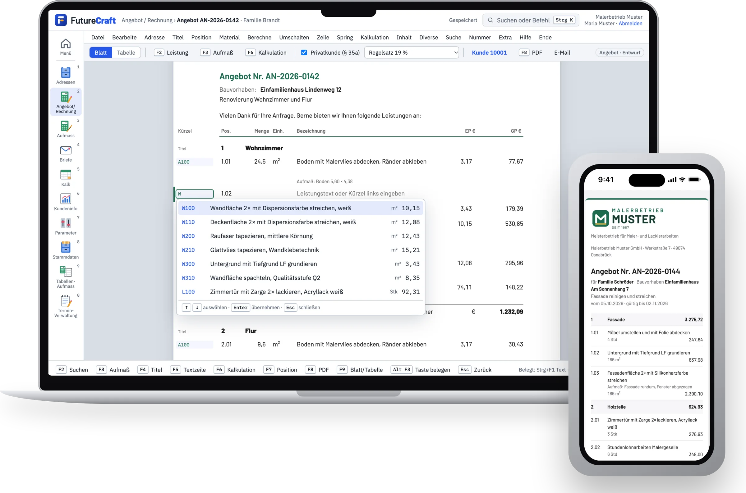This screenshot has height=493, width=746.
Task: Click the FutureCraft logo icon
Action: [x=60, y=20]
